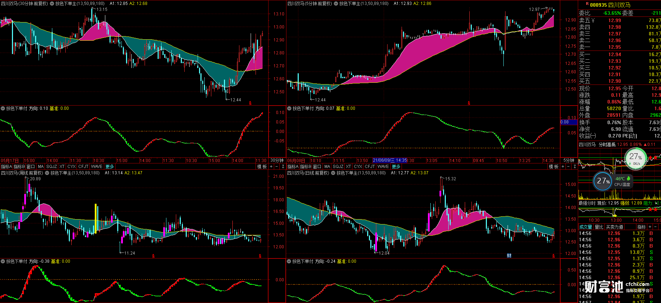Click the blue 27% CPU usage circle
Screen dimensions: 661x303
pyautogui.click(x=603, y=181)
